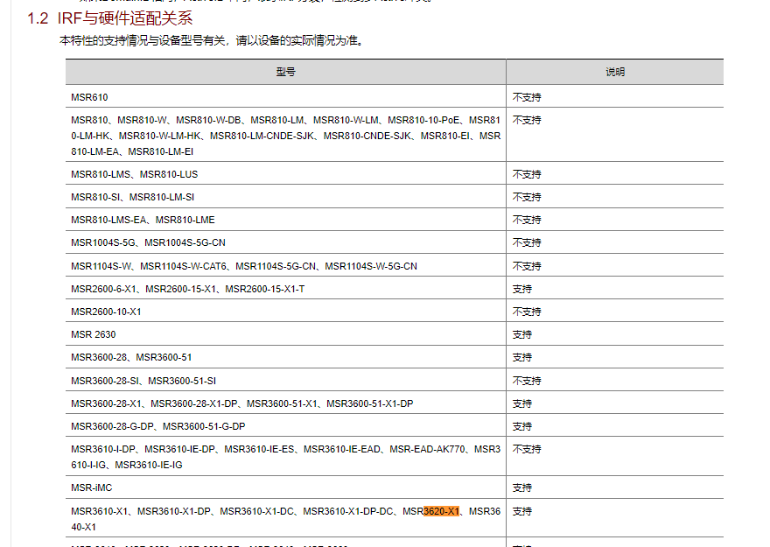Click the cell starting 'MSR810、MSR810-W'
The image size is (770, 547).
pyautogui.click(x=286, y=136)
